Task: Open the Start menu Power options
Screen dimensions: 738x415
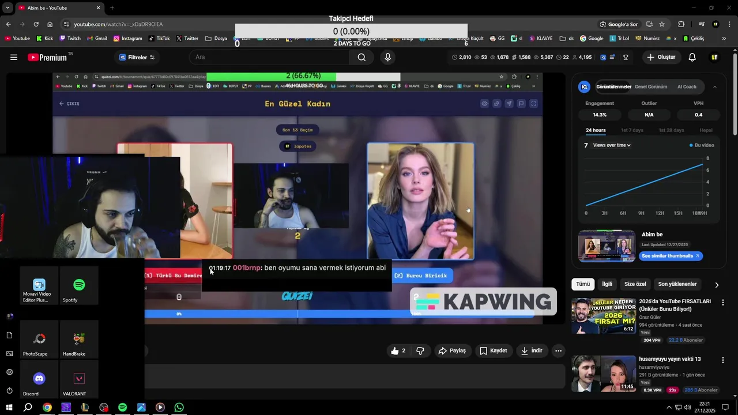Action: 9,390
